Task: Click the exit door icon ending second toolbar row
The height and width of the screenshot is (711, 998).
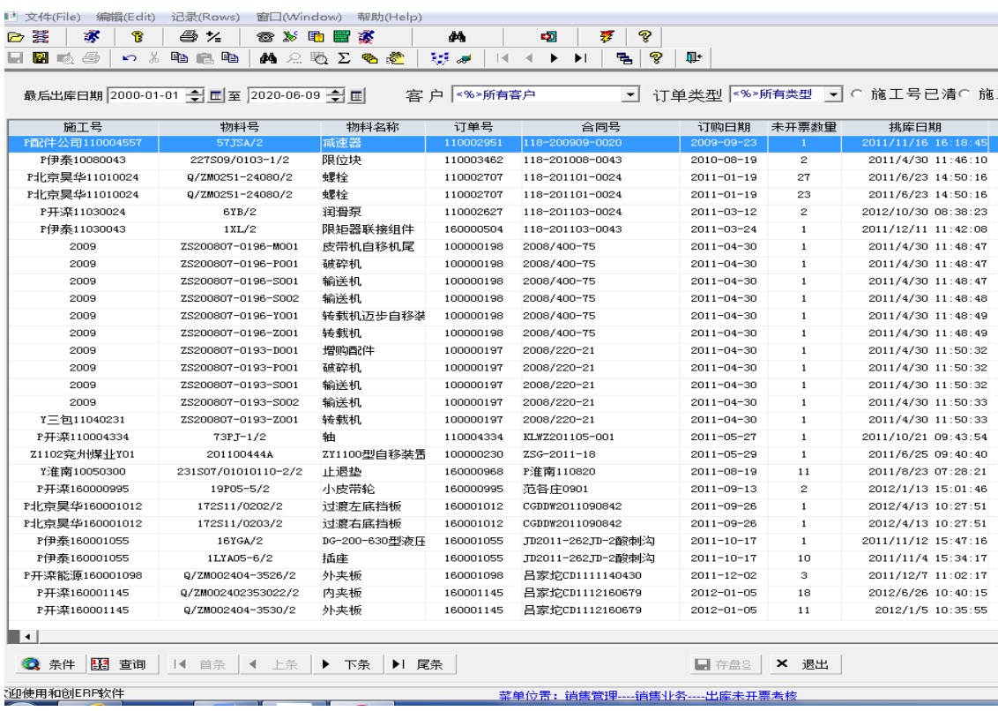Action: coord(693,58)
